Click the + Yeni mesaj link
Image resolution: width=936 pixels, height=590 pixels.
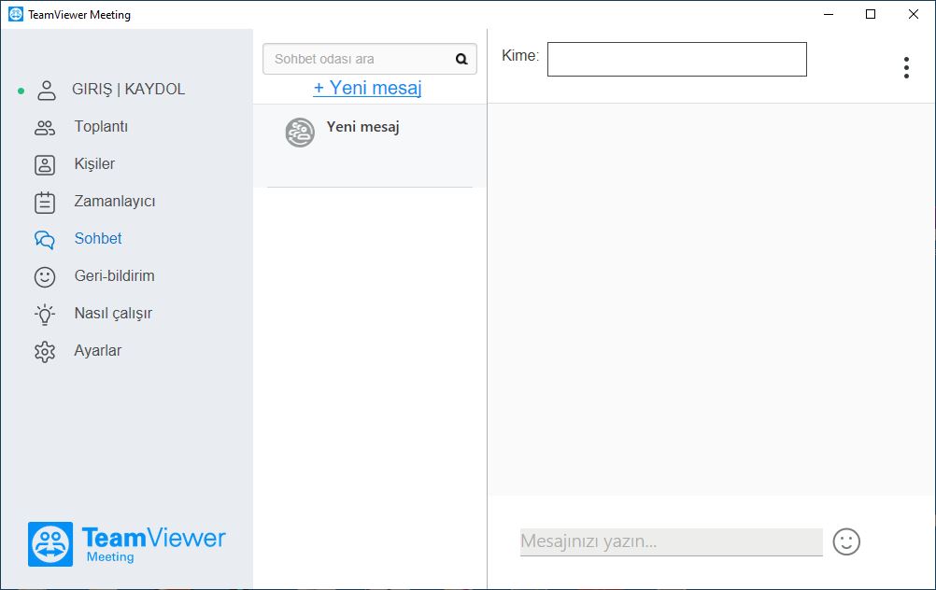coord(368,88)
